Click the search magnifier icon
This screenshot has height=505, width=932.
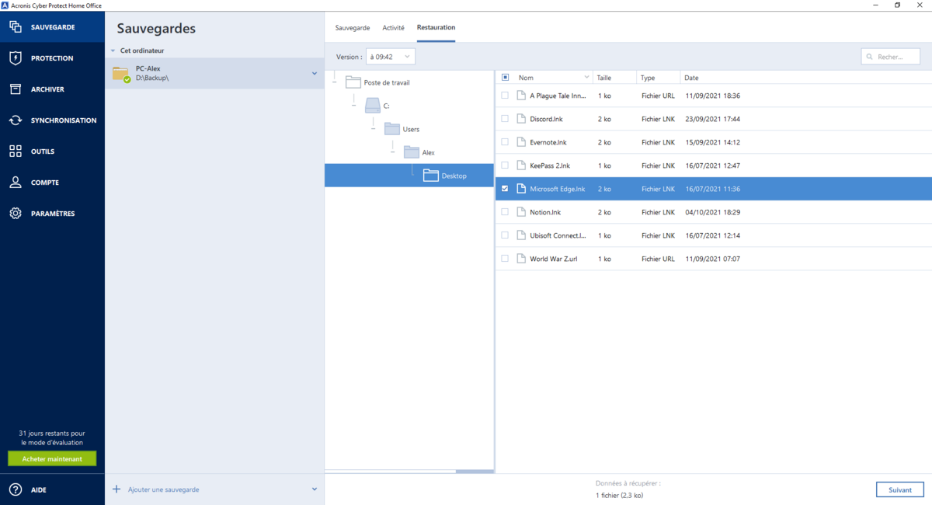click(871, 57)
